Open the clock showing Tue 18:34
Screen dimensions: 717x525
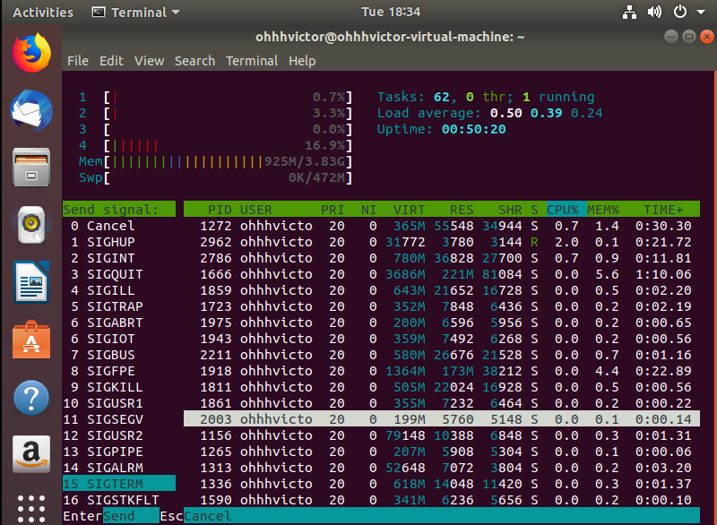[x=391, y=12]
